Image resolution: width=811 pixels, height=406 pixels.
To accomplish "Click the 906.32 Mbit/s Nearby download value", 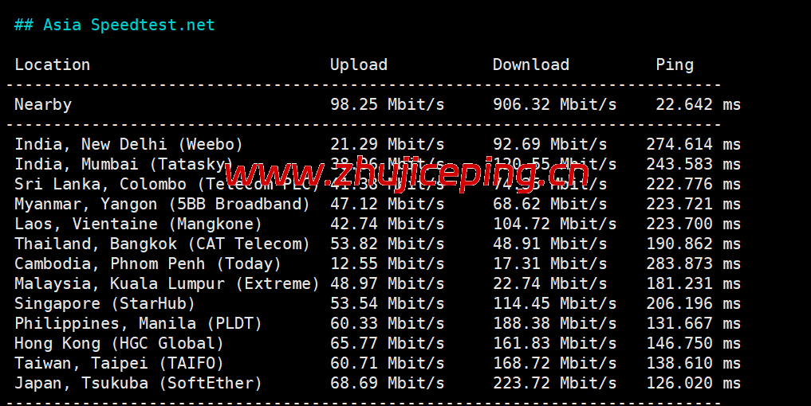I will [x=554, y=104].
